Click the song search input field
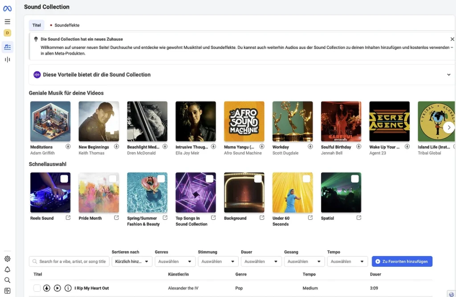 (x=71, y=261)
